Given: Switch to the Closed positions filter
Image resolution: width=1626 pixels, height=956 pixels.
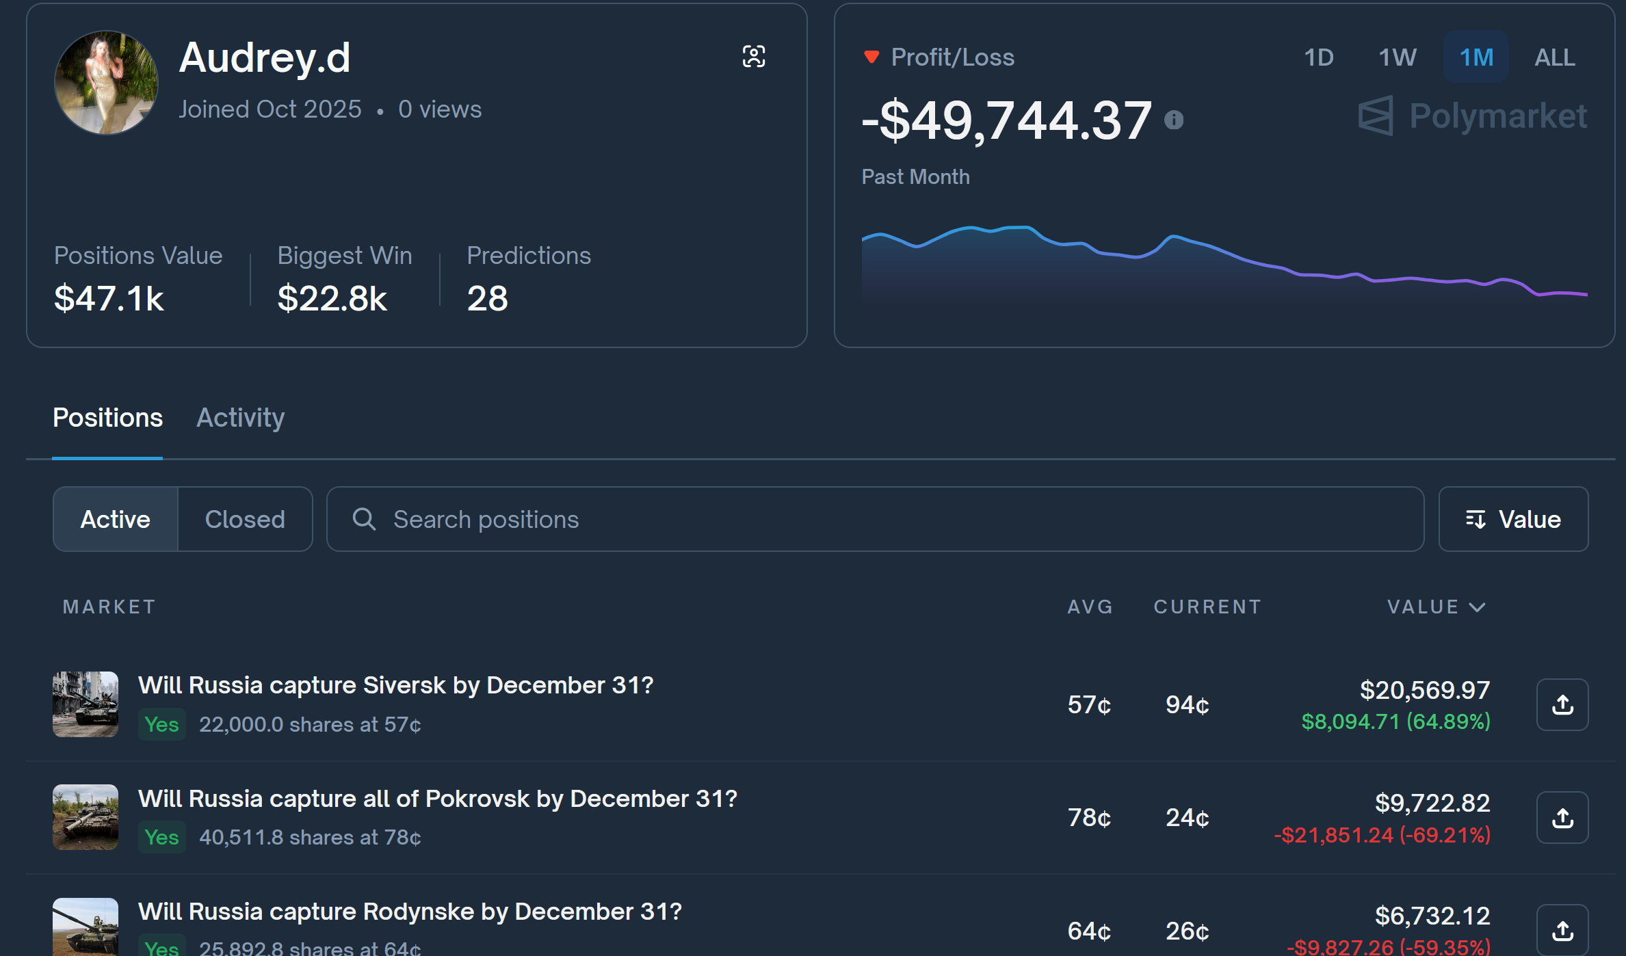Looking at the screenshot, I should (245, 519).
